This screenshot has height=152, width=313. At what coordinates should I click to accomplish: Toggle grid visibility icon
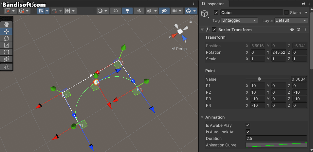pyautogui.click(x=41, y=11)
